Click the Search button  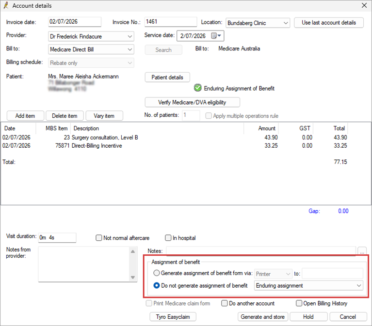(163, 50)
